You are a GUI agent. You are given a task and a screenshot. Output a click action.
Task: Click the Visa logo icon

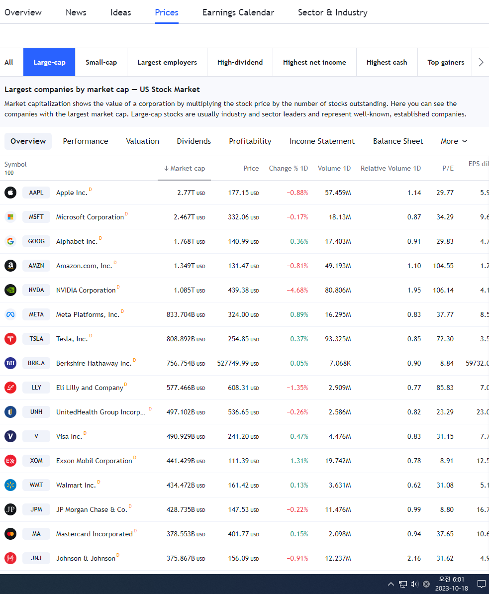[10, 436]
